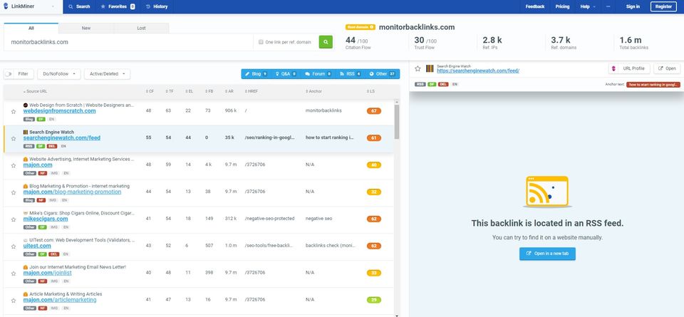Star the mikescigars.com row
The image size is (684, 317).
coord(14,220)
